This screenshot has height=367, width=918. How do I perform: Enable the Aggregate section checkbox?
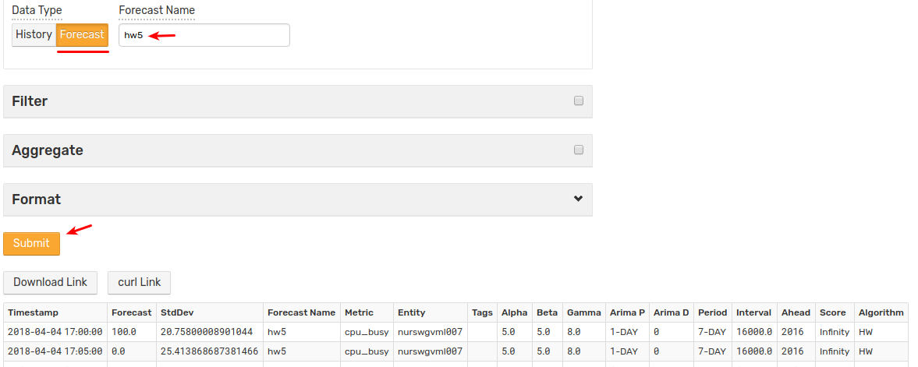tap(579, 150)
